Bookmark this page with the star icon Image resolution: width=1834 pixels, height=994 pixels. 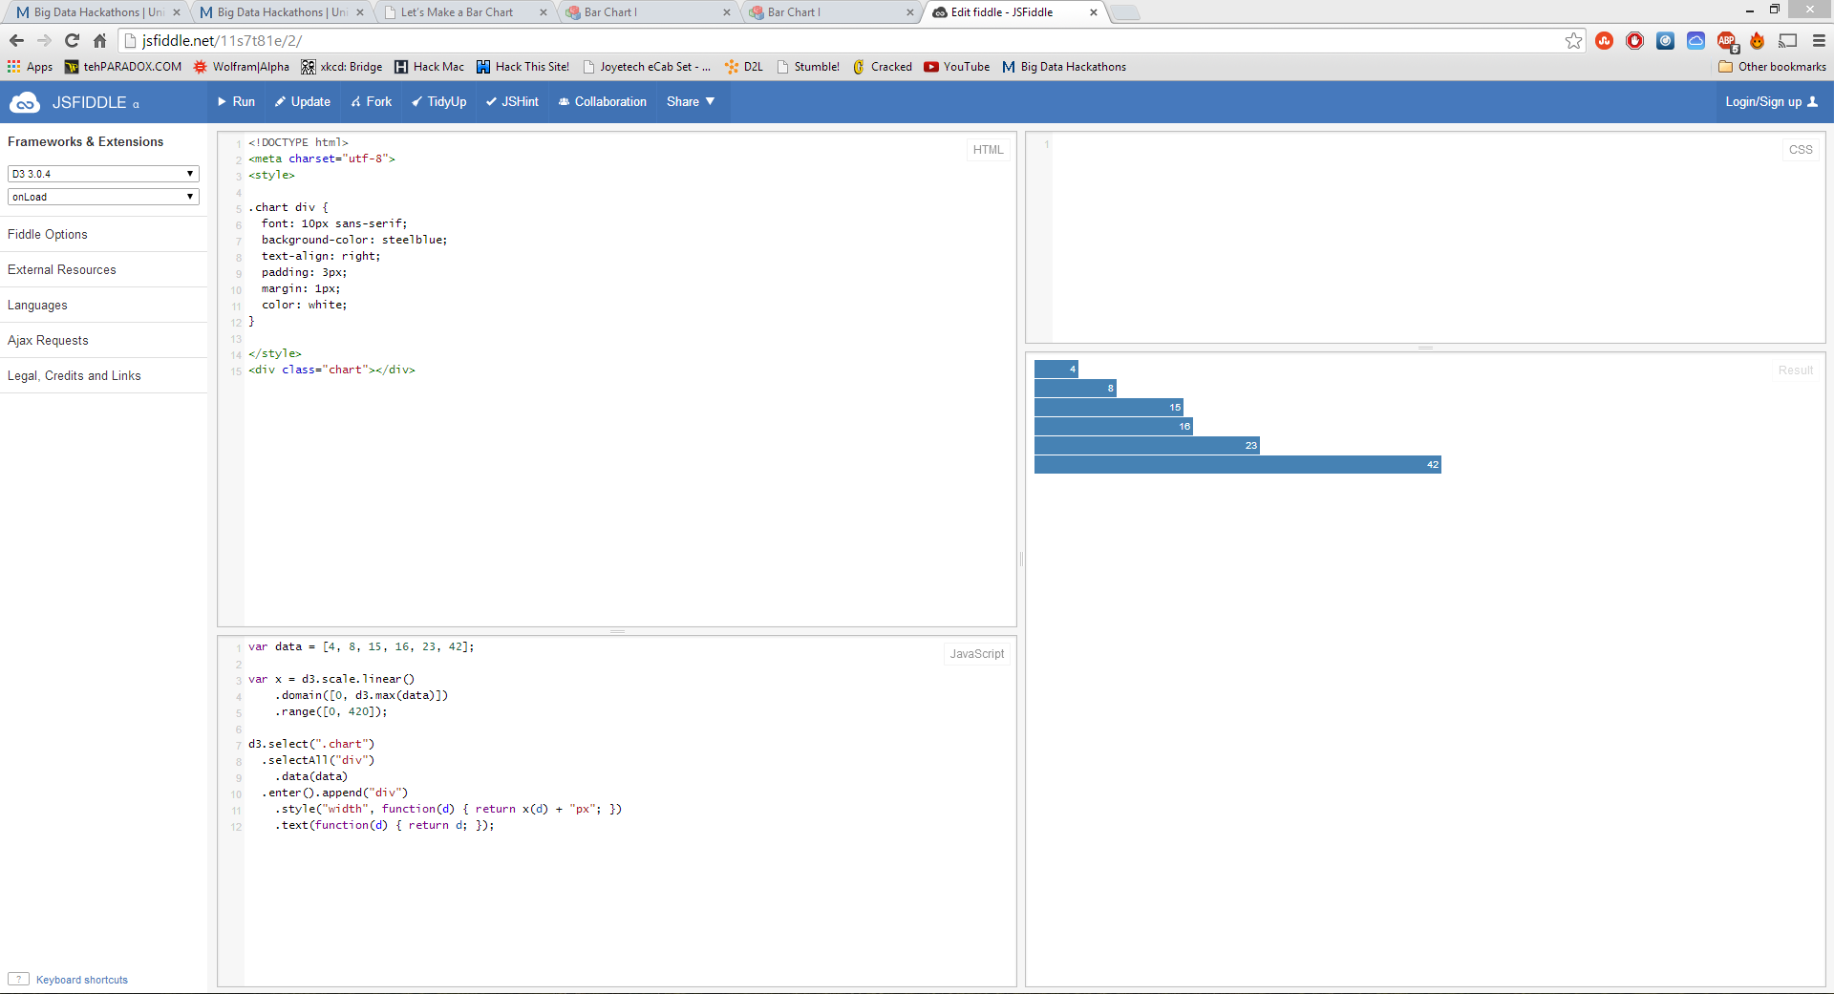1573,40
